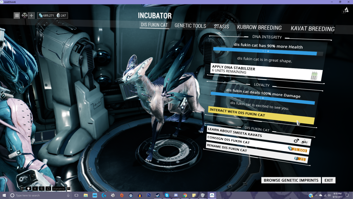This screenshot has height=199, width=353.
Task: Open the hamburger main menu icon
Action: pos(17,16)
